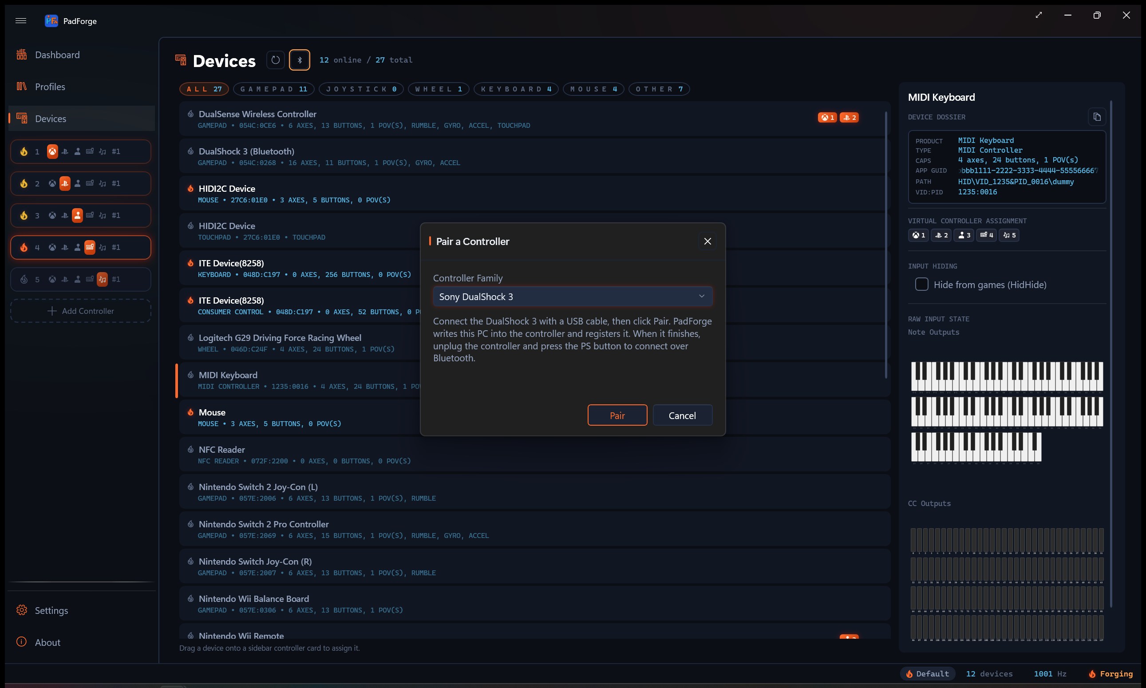Viewport: 1146px width, 688px height.
Task: Click the Pair button in dialog
Action: click(x=617, y=415)
